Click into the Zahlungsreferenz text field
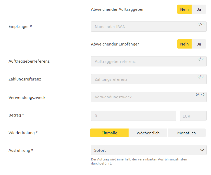The width and height of the screenshot is (211, 175). 149,79
